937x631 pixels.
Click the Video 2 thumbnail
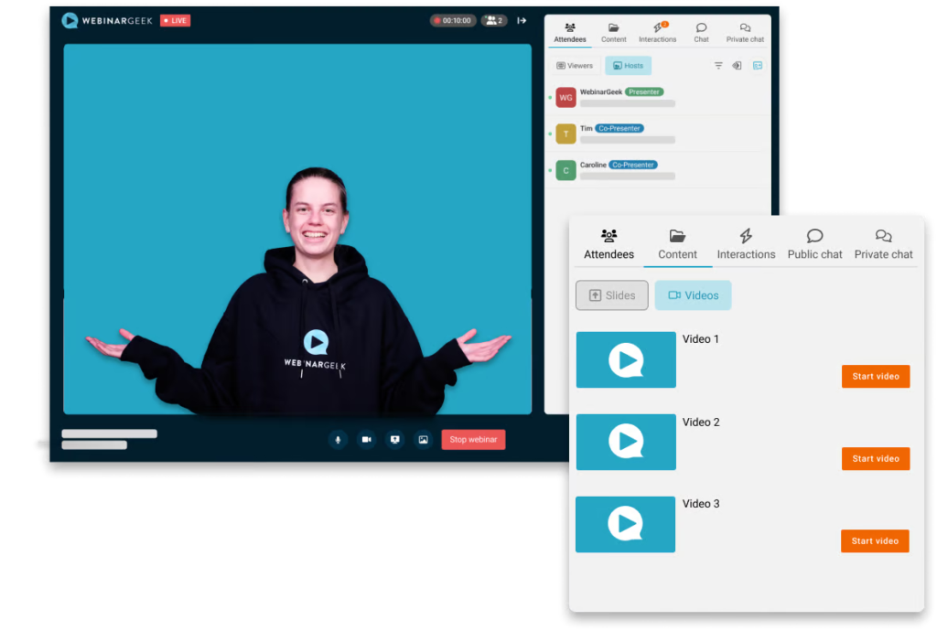point(626,443)
